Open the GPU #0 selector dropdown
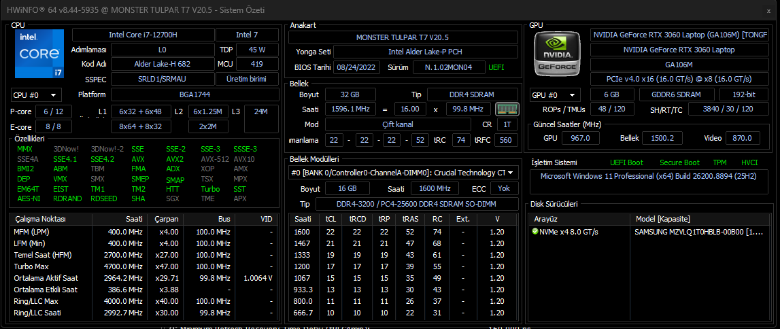This screenshot has width=780, height=329. (x=555, y=95)
